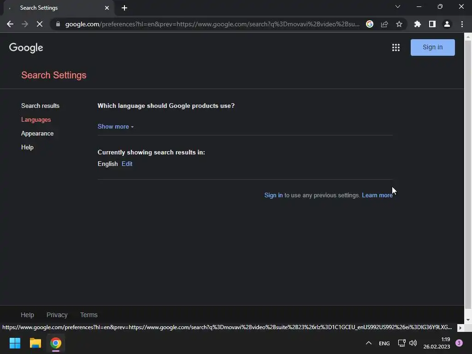Click the lock icon in address bar
Viewport: 472px width, 354px height.
pos(58,24)
